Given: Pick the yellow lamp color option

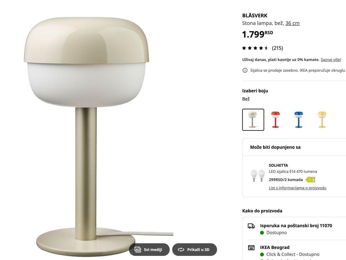Looking at the screenshot, I should [x=322, y=120].
